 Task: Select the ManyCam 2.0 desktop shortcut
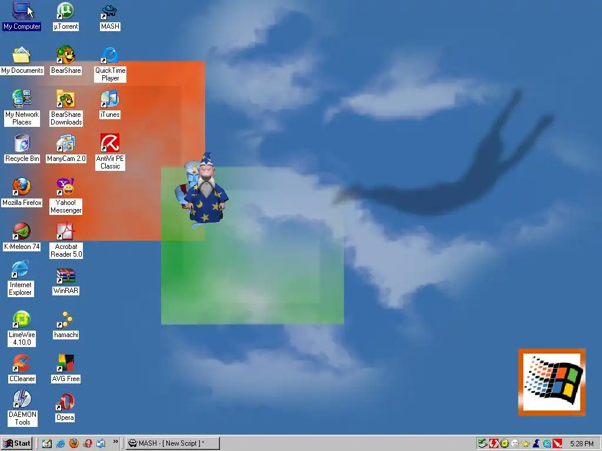66,149
